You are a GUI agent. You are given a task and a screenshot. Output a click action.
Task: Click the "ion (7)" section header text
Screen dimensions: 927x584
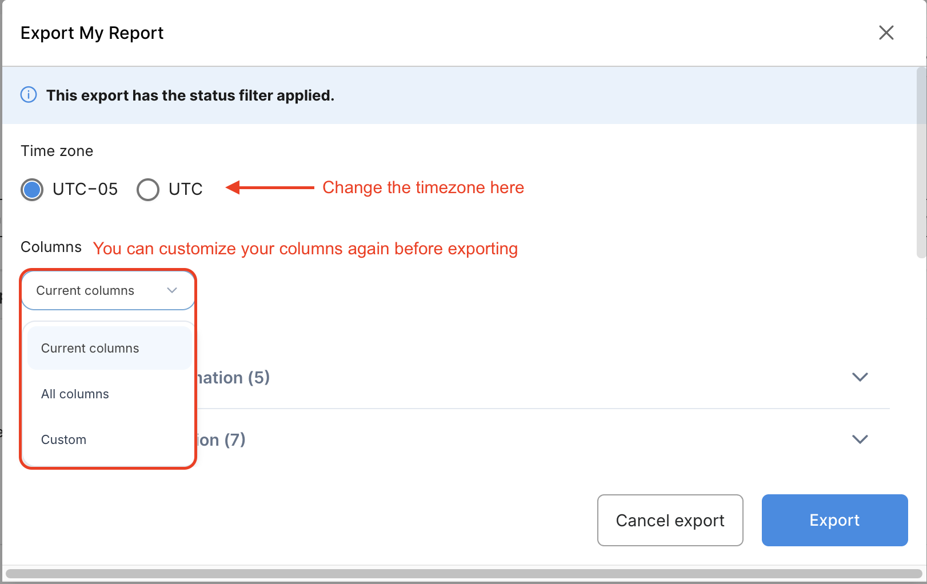click(222, 440)
